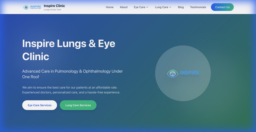View the Testimonials page
The width and height of the screenshot is (256, 132).
click(198, 7)
